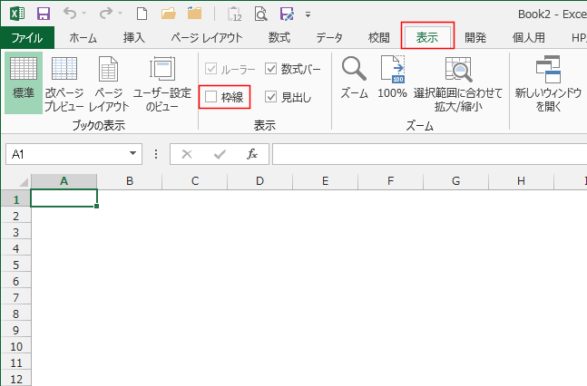Click the purple save-with-pencil icon
Screen dimensions: 587x386
pyautogui.click(x=287, y=14)
